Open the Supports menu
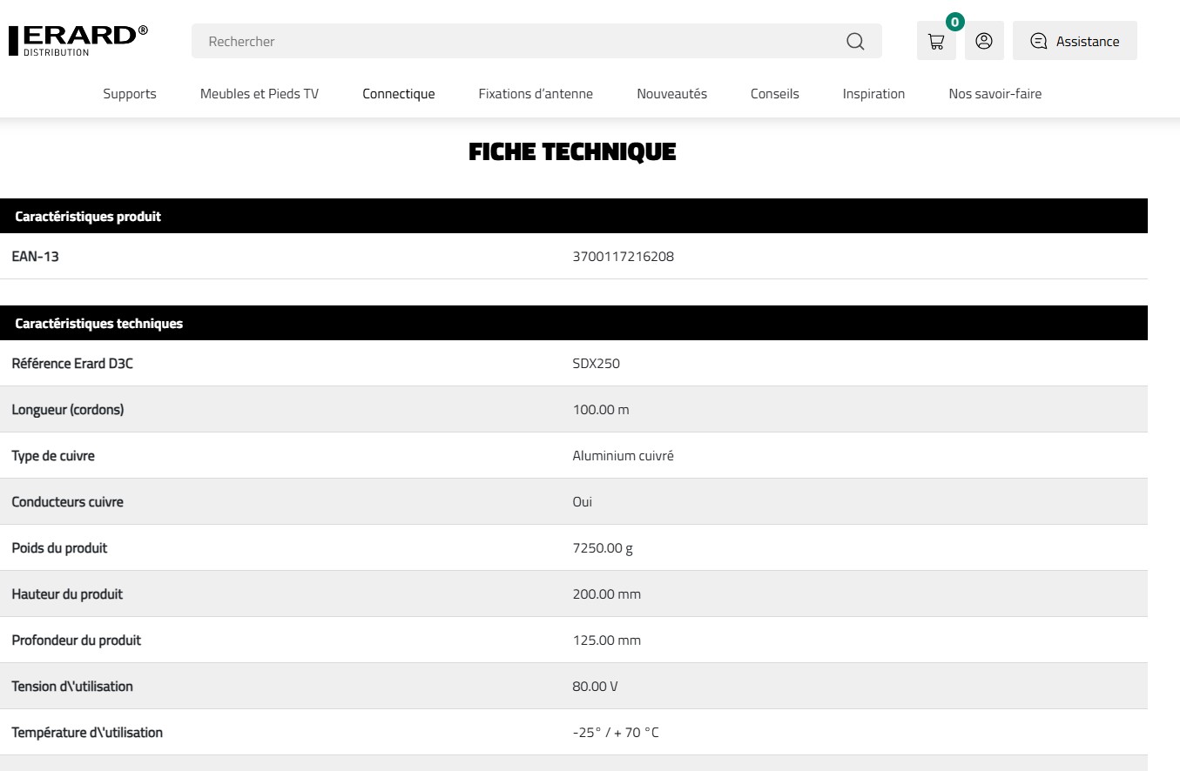This screenshot has width=1180, height=771. (x=130, y=94)
